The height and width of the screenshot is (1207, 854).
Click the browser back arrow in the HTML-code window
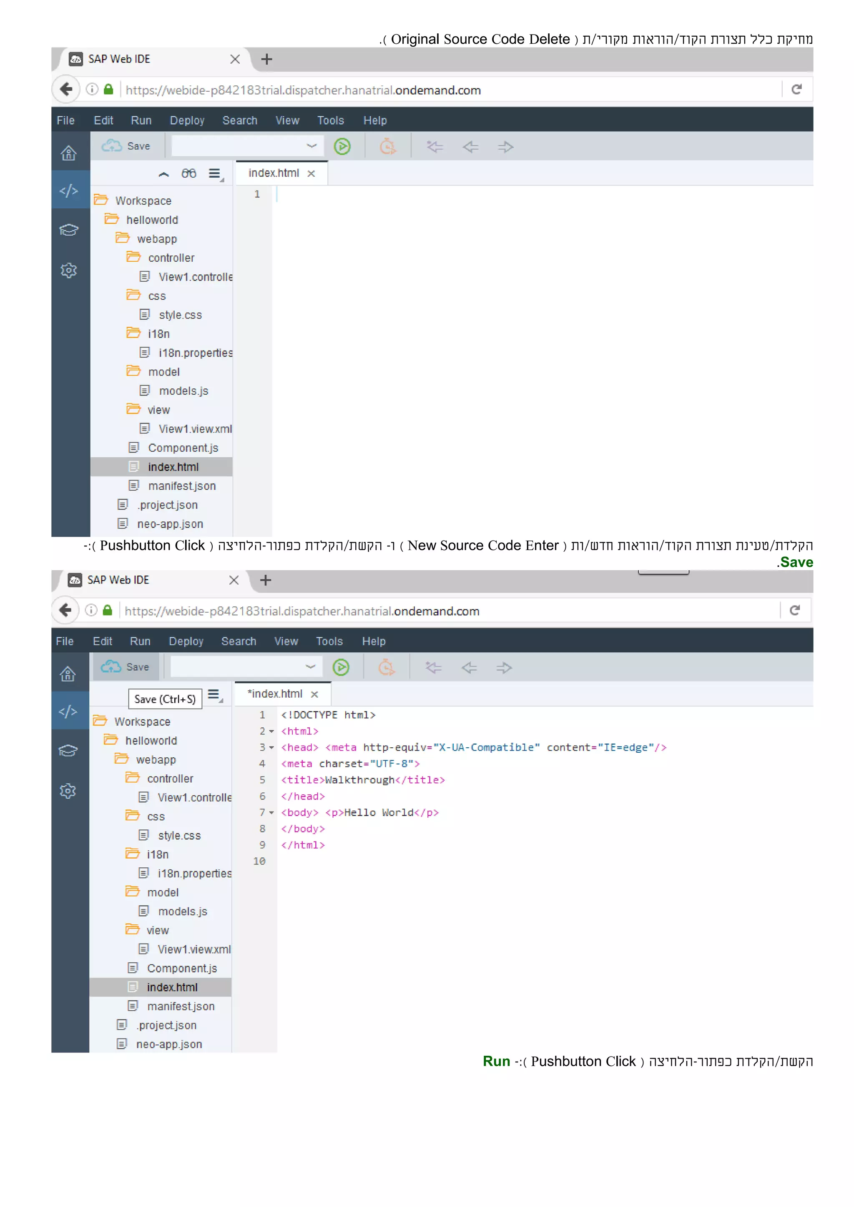pos(65,610)
